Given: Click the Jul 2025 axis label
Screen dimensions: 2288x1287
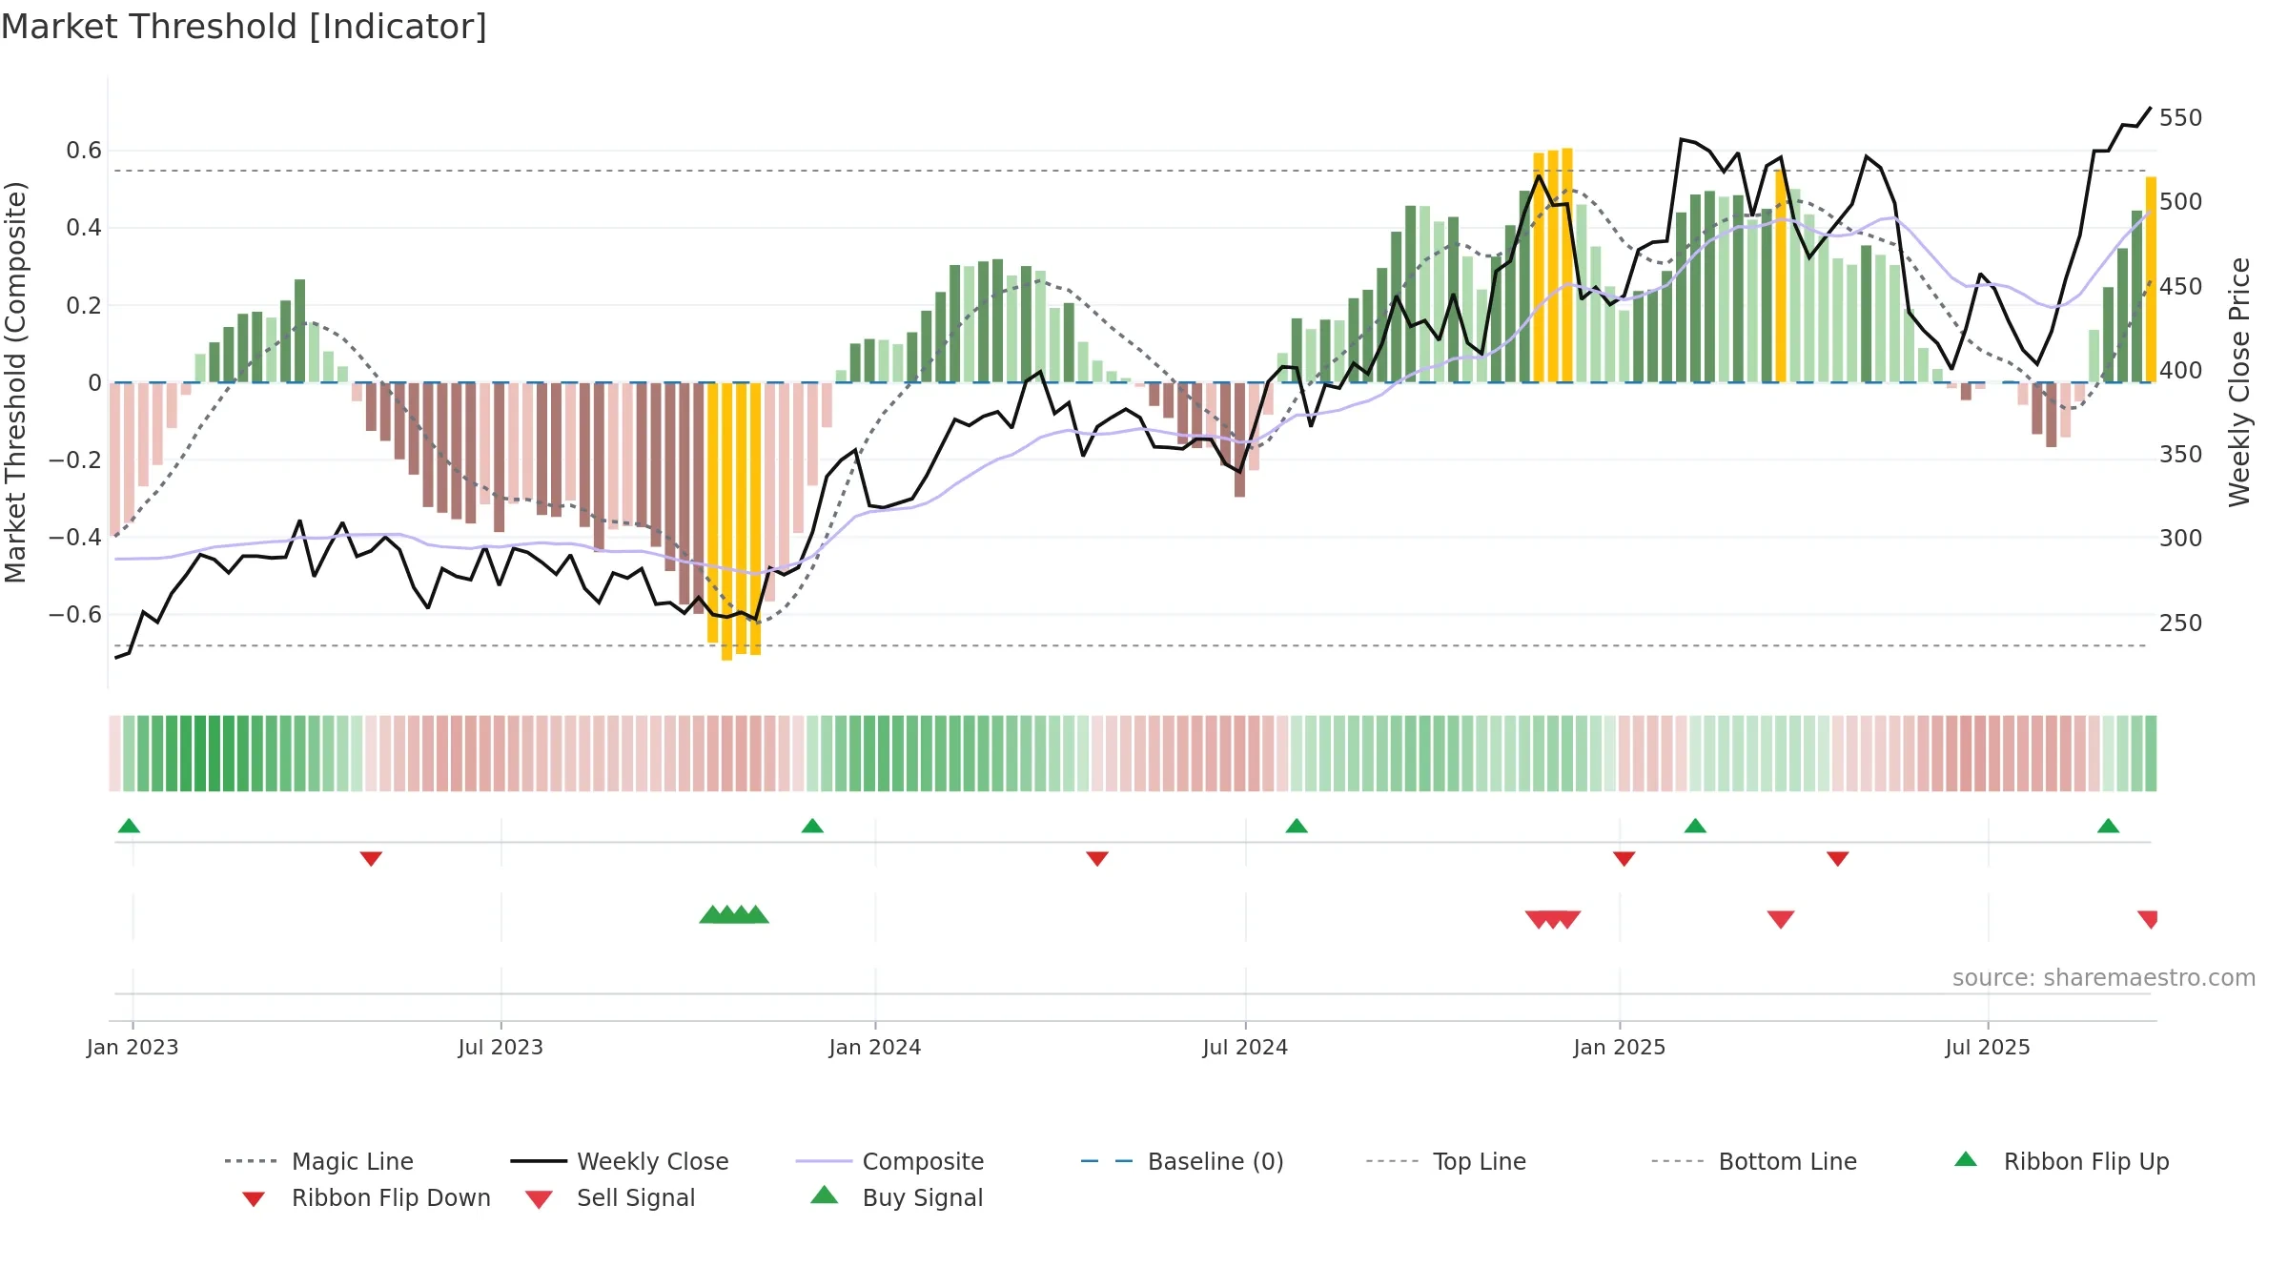Looking at the screenshot, I should (1988, 1047).
